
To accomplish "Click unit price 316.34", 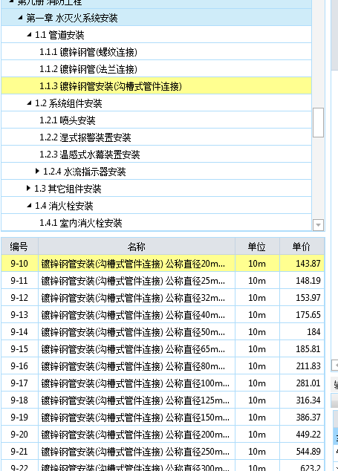I will [x=302, y=400].
